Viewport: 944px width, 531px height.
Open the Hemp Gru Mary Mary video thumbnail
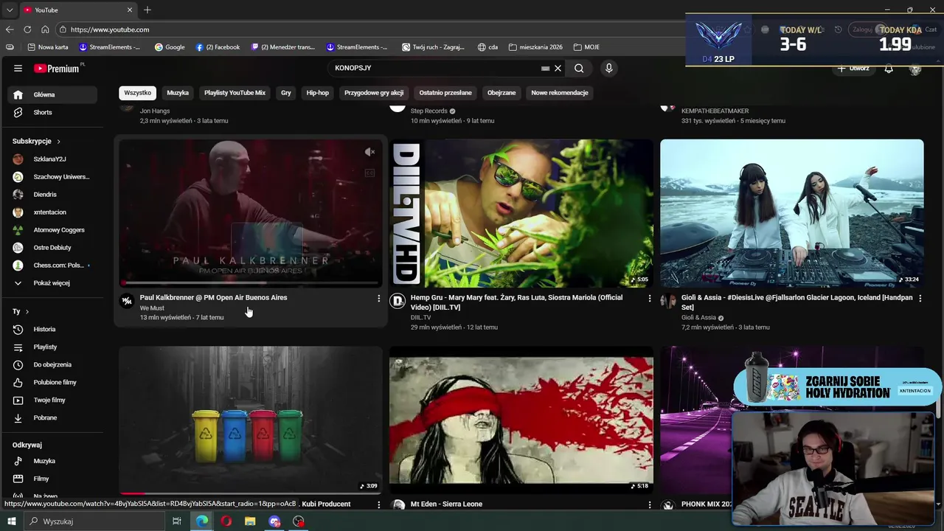(521, 213)
